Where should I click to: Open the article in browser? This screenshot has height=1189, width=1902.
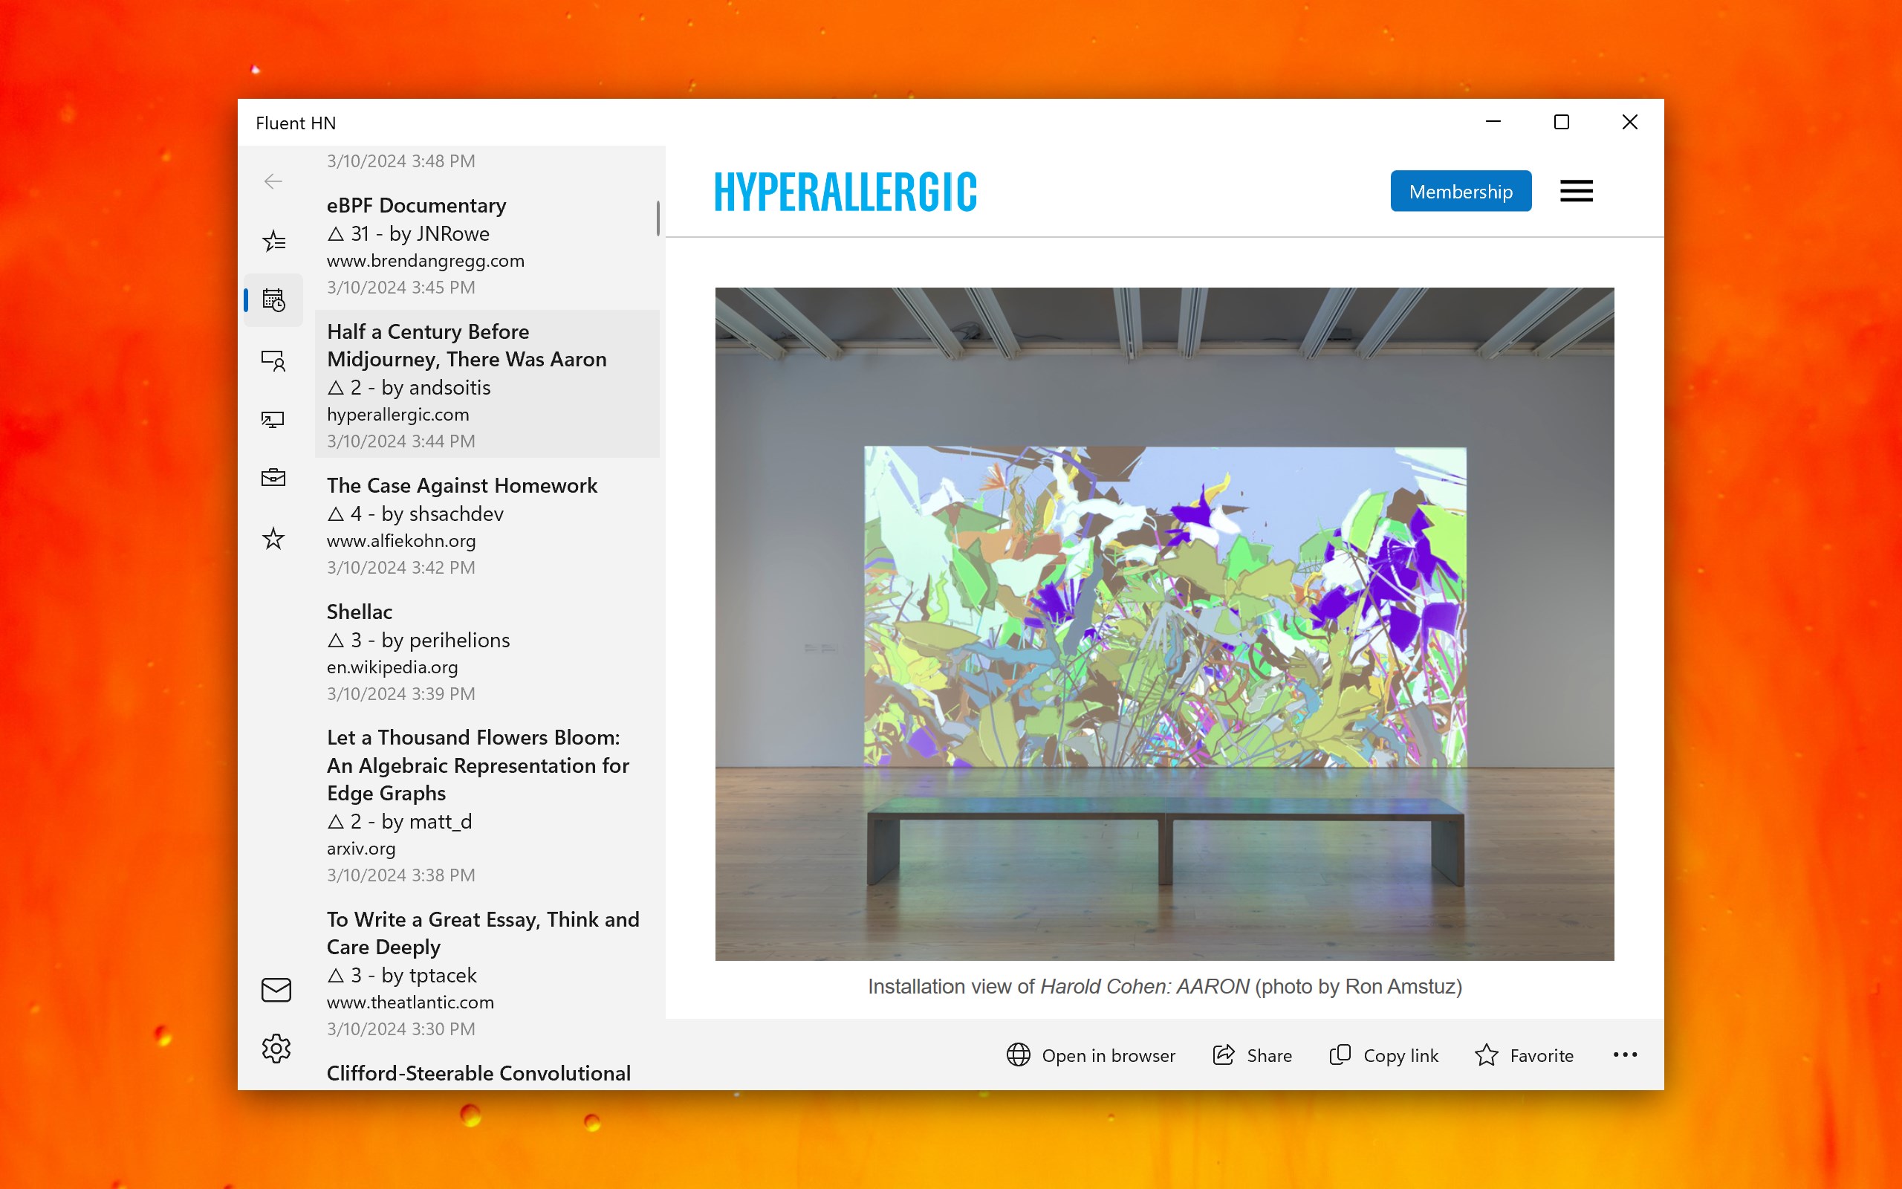coord(1091,1055)
